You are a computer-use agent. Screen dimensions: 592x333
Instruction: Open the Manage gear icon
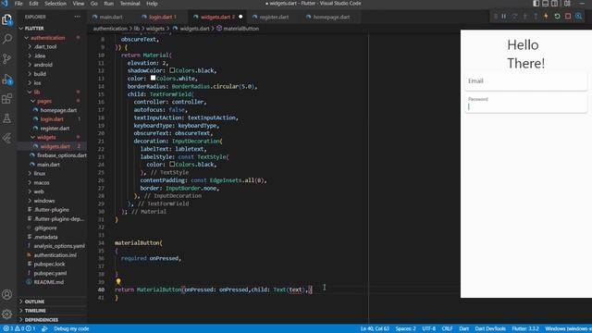(7, 314)
